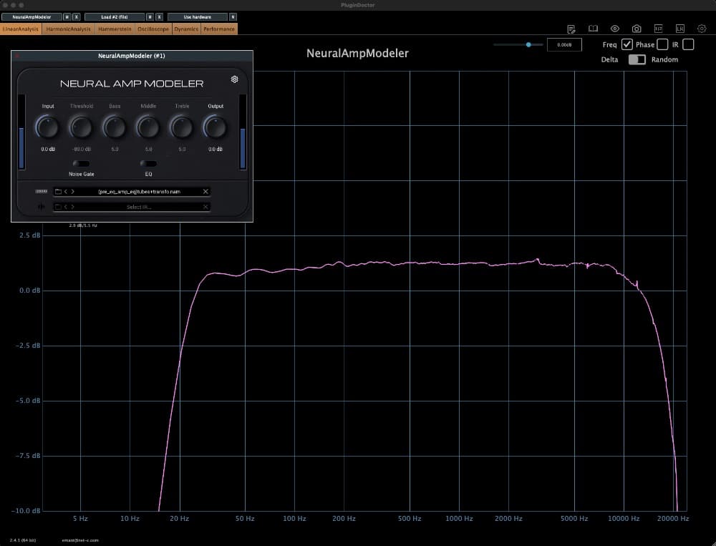This screenshot has height=546, width=716.
Task: Take a screenshot with the camera icon
Action: click(637, 29)
